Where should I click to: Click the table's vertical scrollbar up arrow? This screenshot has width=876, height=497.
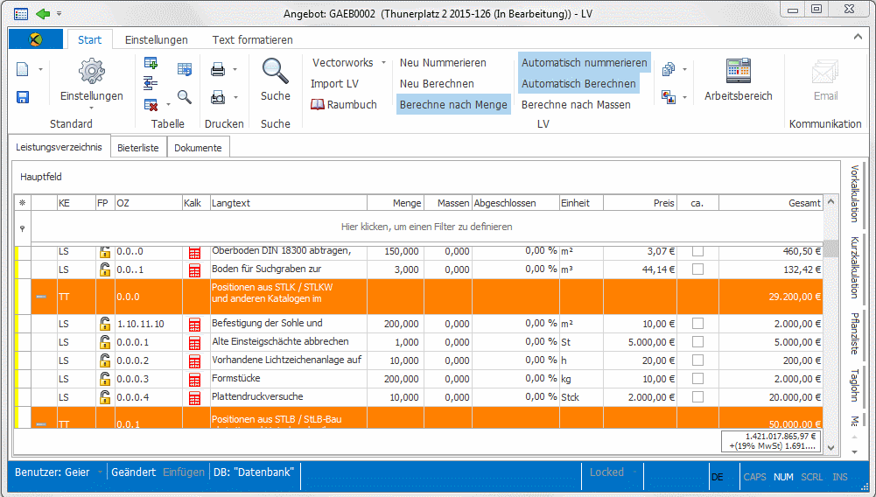(x=830, y=202)
